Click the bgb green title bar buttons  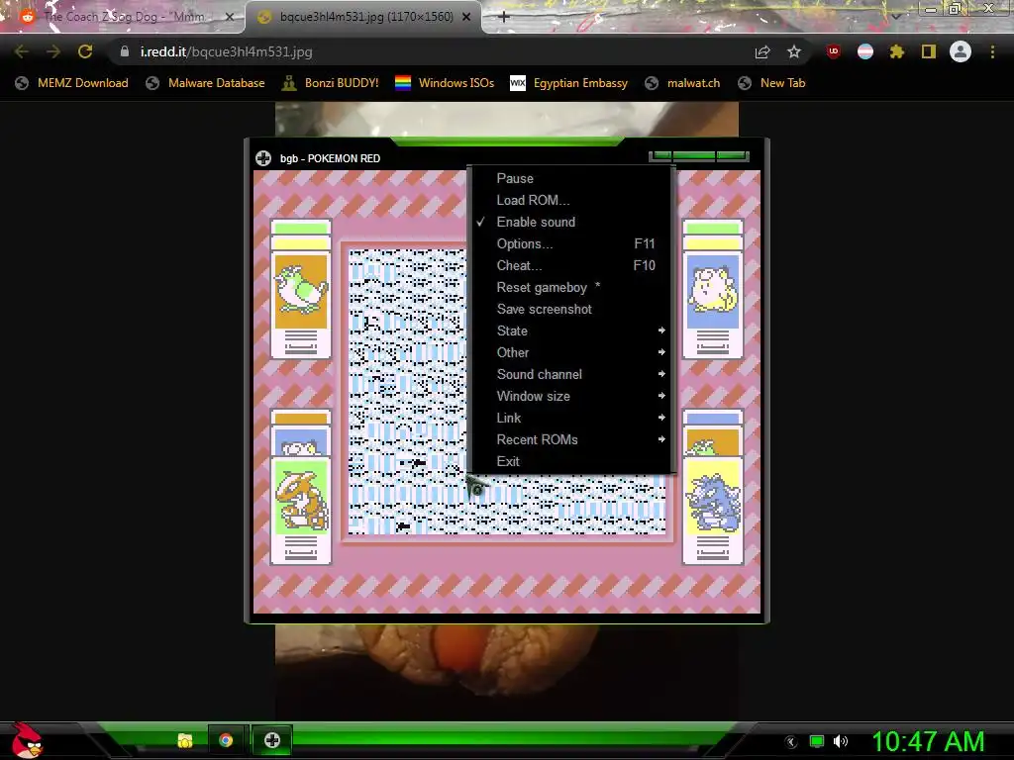(699, 155)
